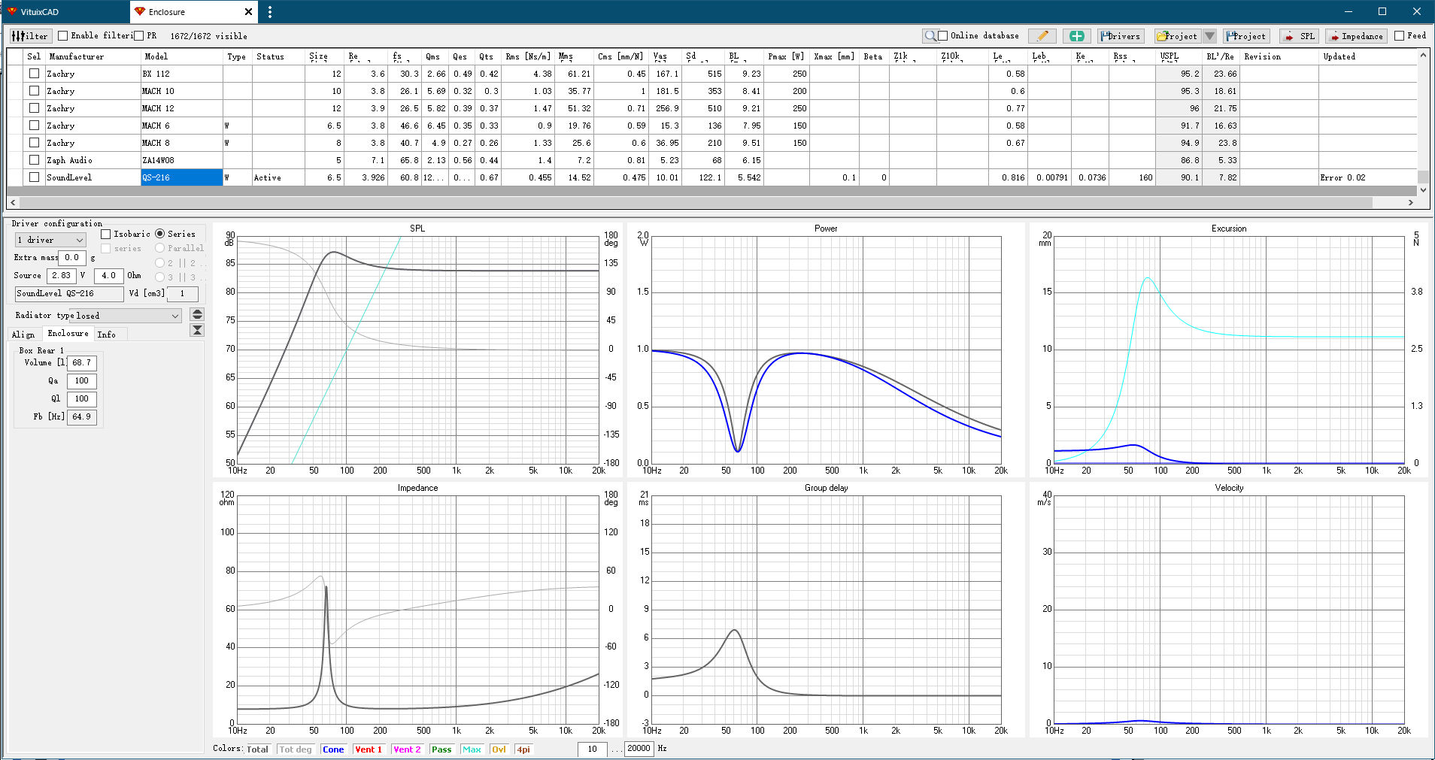Image resolution: width=1435 pixels, height=760 pixels.
Task: Click the Qa input field
Action: pos(82,380)
